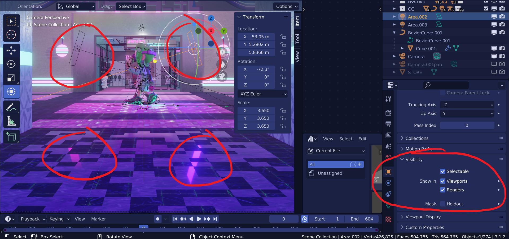The height and width of the screenshot is (239, 509).
Task: Lock the Location X value
Action: (x=283, y=37)
